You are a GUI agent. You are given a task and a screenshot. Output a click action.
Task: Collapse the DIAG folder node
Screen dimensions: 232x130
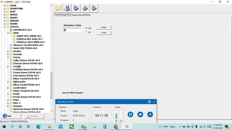[8, 33]
